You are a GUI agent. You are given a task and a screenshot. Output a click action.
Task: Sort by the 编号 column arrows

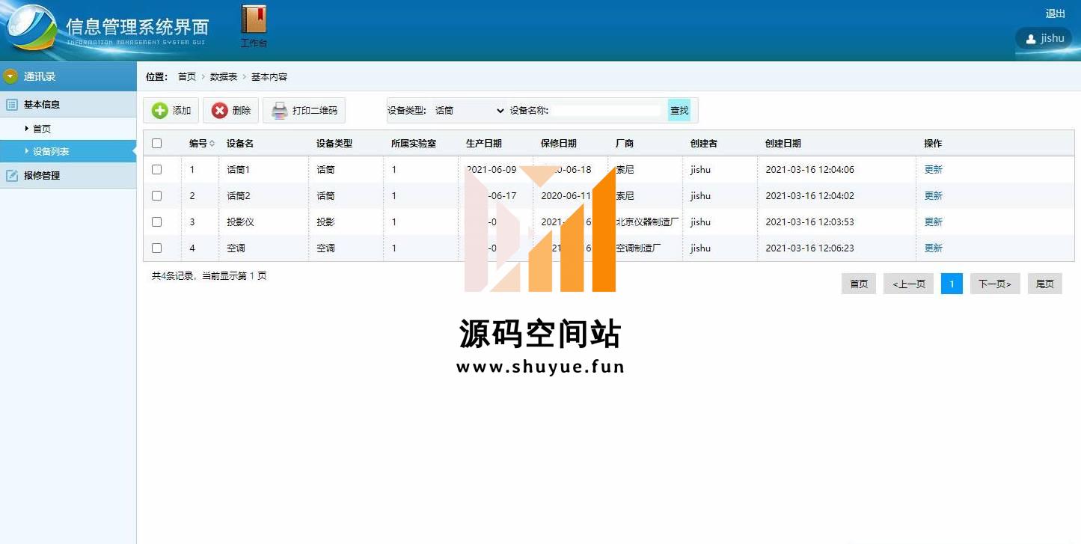click(x=212, y=144)
